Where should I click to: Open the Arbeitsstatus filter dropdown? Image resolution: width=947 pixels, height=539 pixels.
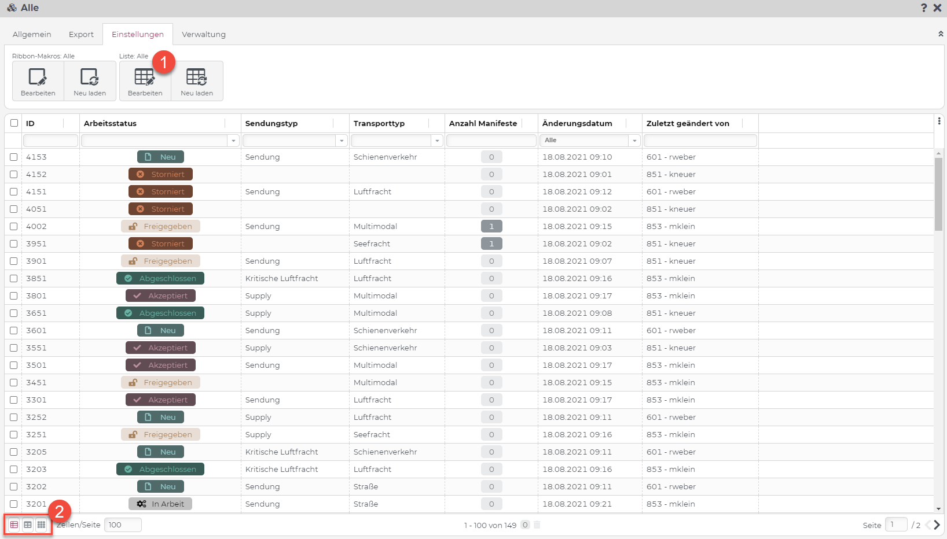click(233, 141)
